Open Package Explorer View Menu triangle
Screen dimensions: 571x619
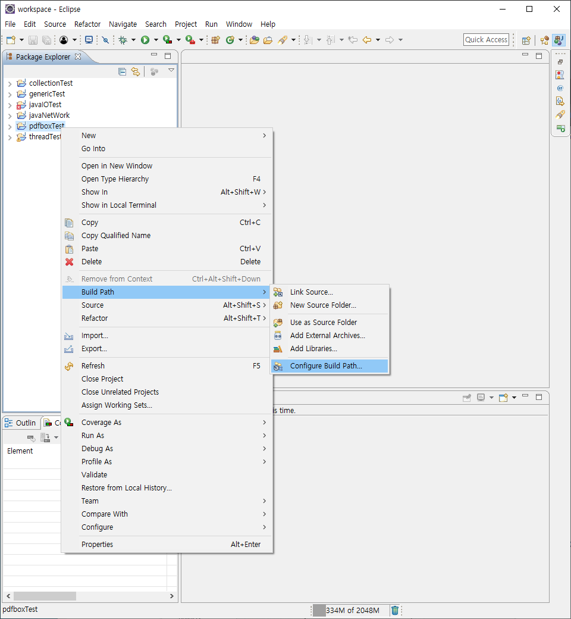coord(171,70)
